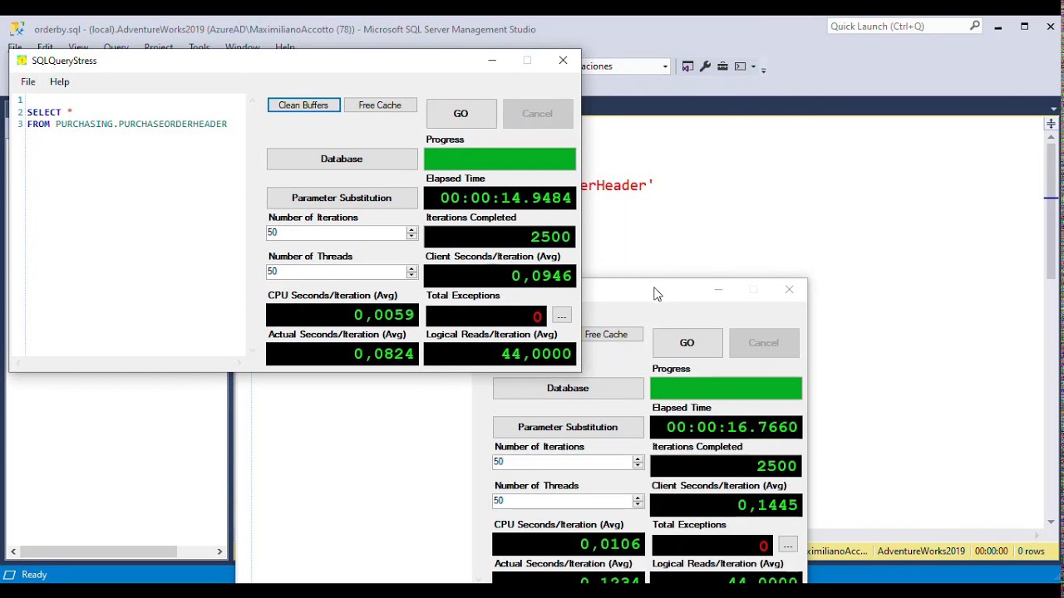Click editor split handle icon
Image resolution: width=1064 pixels, height=598 pixels.
(1052, 124)
